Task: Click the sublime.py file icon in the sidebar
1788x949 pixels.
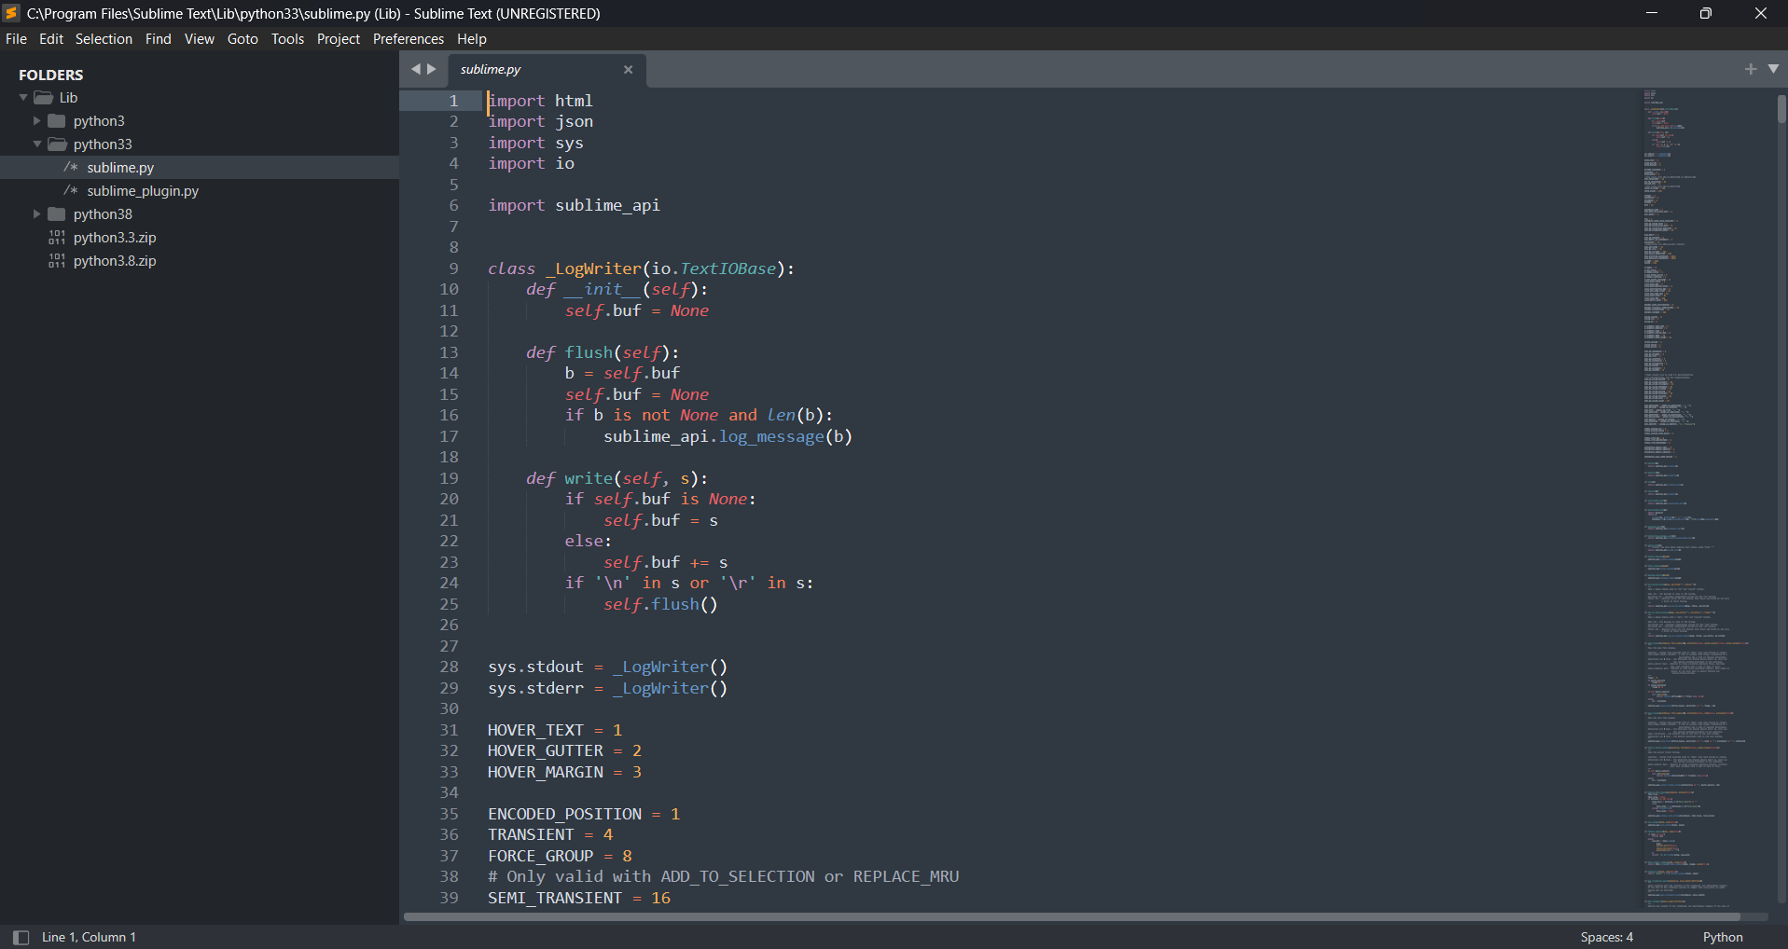Action: pyautogui.click(x=71, y=167)
